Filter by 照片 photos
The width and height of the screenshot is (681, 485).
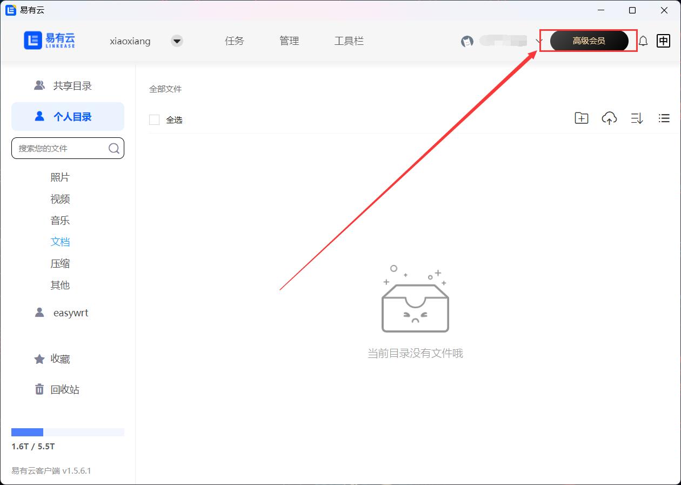(x=60, y=177)
